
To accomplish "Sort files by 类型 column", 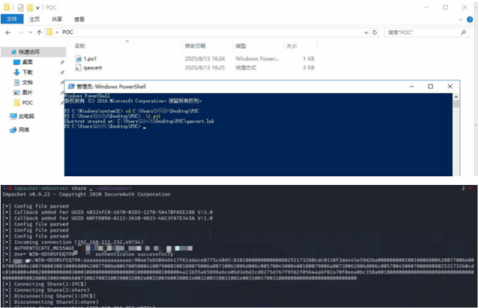I will [241, 46].
